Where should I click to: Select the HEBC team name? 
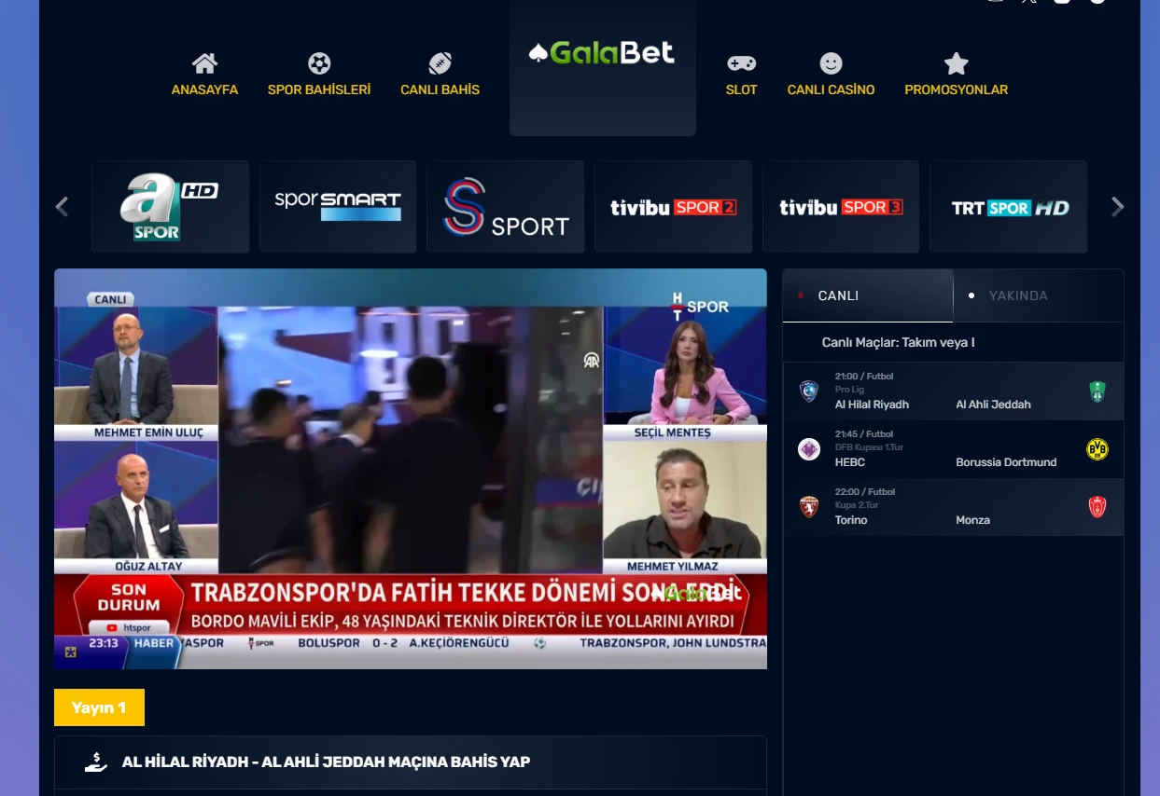click(850, 462)
